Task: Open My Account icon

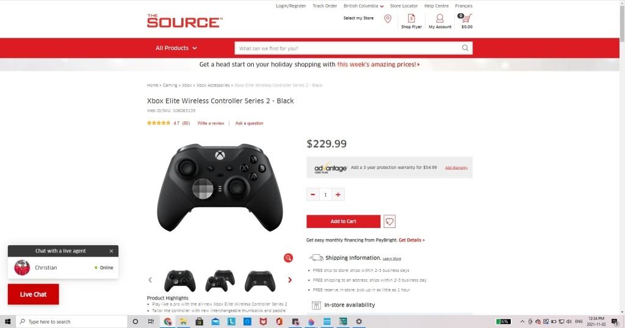Action: click(x=439, y=18)
